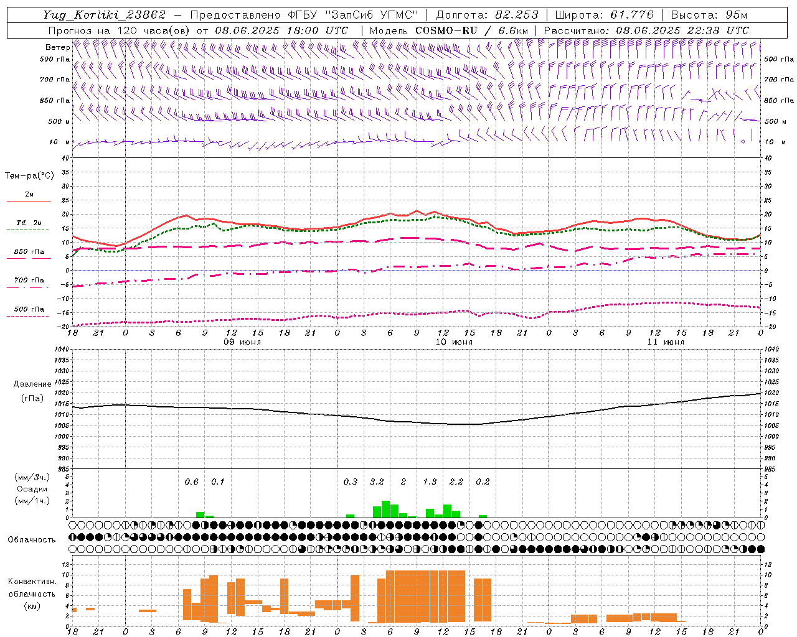Screen dimensions: 797x637
Task: Click the 10 июня date label
Action: 454,342
